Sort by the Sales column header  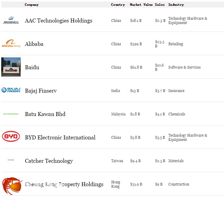tap(160, 5)
